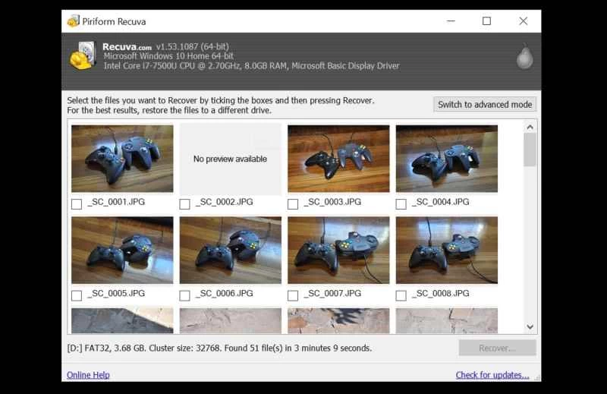607x394 pixels.
Task: Select the _SC_0003.JPG checkbox
Action: (x=294, y=203)
